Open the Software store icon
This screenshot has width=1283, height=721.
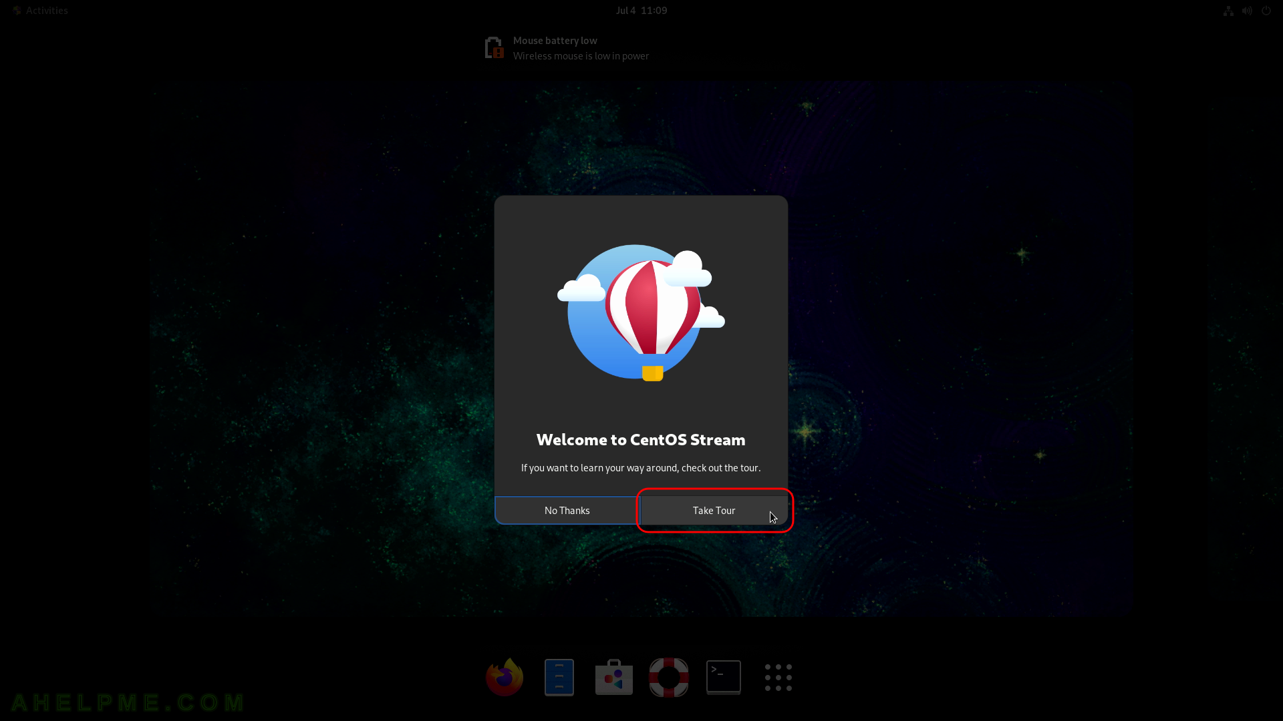pyautogui.click(x=614, y=677)
